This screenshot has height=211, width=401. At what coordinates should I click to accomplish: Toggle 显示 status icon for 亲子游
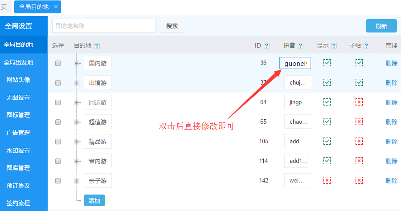tap(327, 180)
